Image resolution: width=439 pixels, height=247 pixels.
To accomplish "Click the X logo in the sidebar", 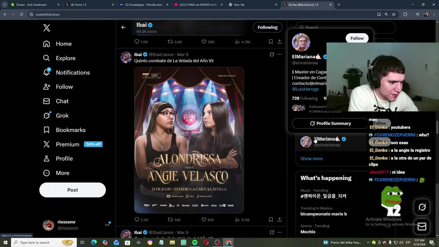I will 47,28.
